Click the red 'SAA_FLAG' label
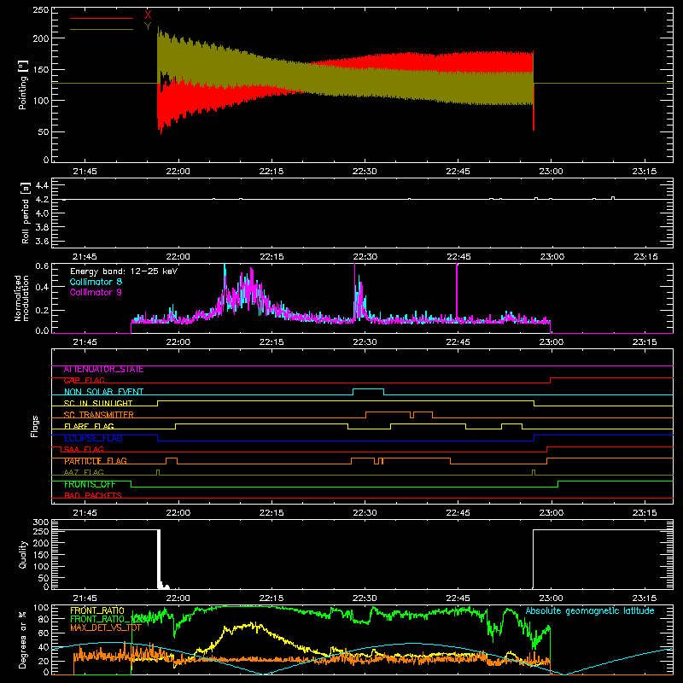This screenshot has width=683, height=683. point(82,449)
